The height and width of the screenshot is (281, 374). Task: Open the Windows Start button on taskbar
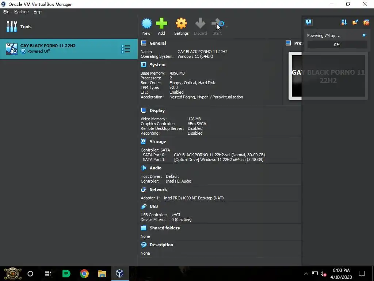point(13,274)
